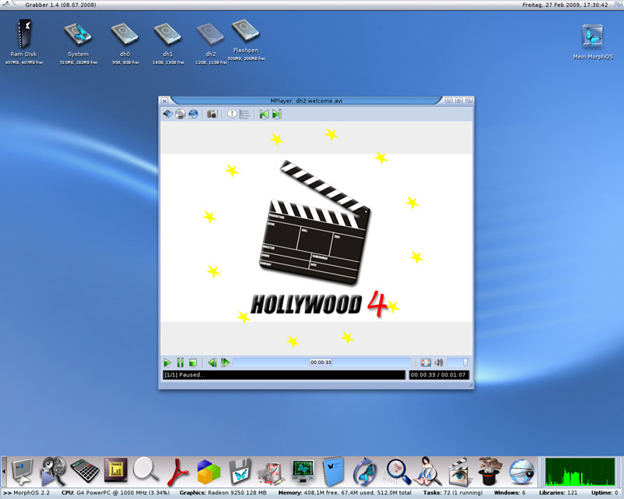The width and height of the screenshot is (624, 499).
Task: Click the open DVD disc icon in MPlayer
Action: click(180, 114)
